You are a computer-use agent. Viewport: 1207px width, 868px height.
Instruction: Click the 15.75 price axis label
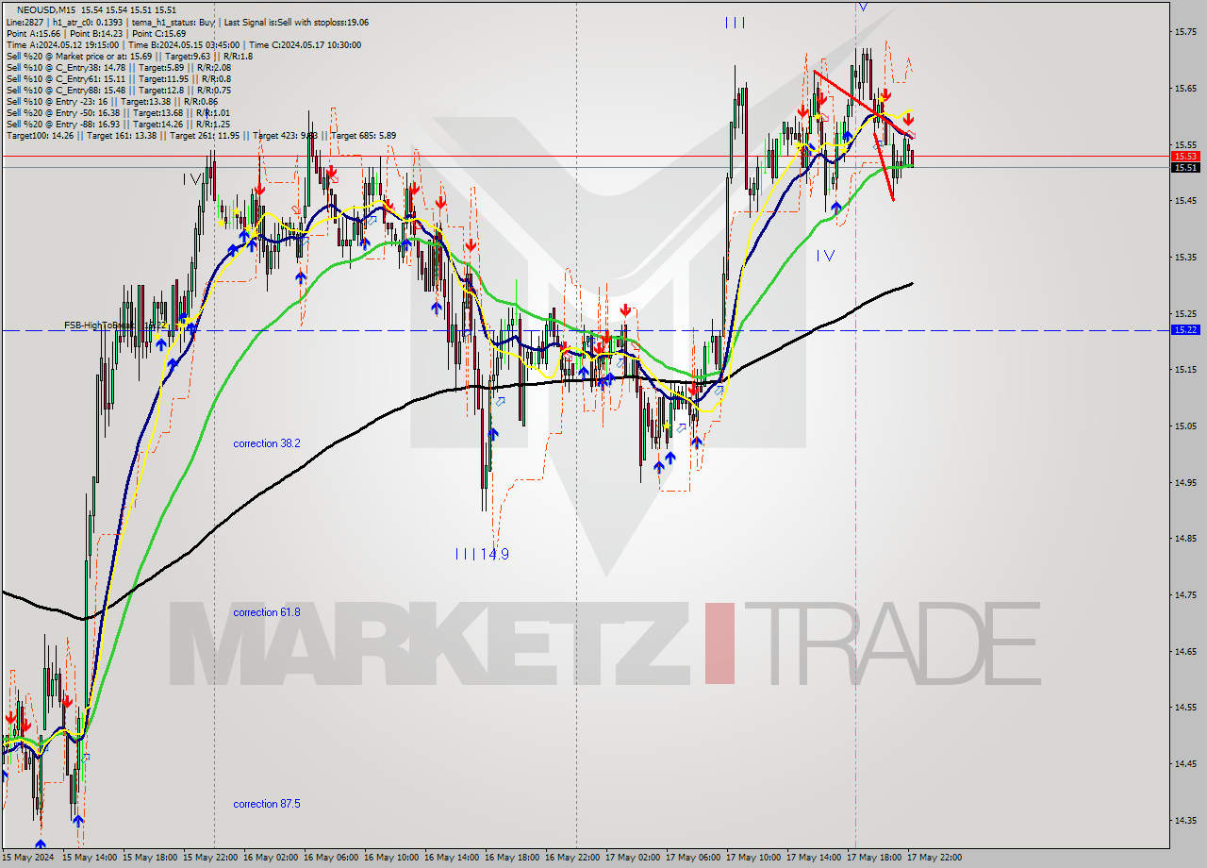click(x=1185, y=32)
